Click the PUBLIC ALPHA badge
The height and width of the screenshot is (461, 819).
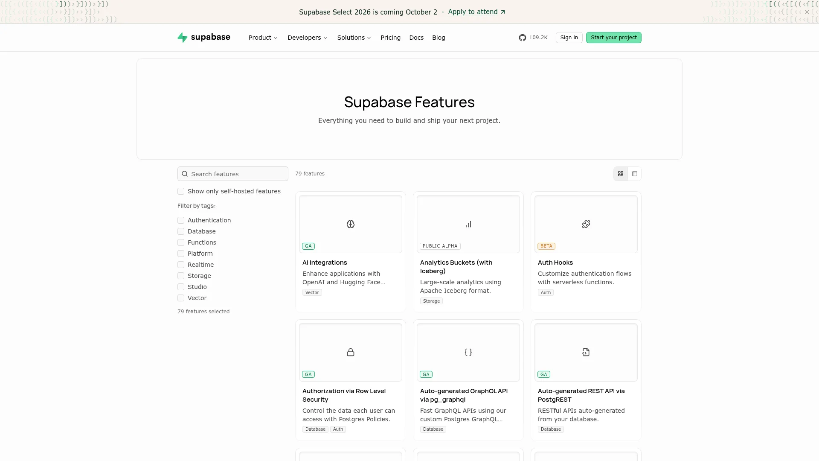[x=440, y=246]
